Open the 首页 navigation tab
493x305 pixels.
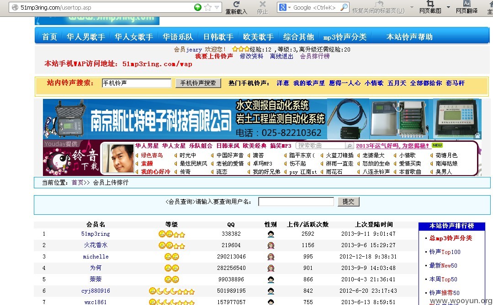tap(50, 37)
